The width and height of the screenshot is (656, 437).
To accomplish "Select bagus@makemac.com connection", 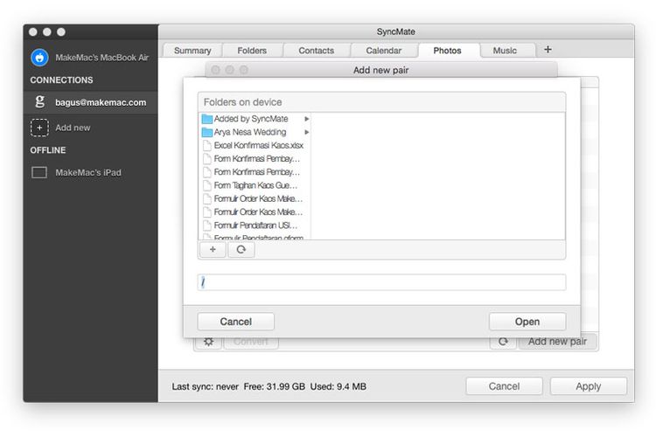I will (x=91, y=102).
